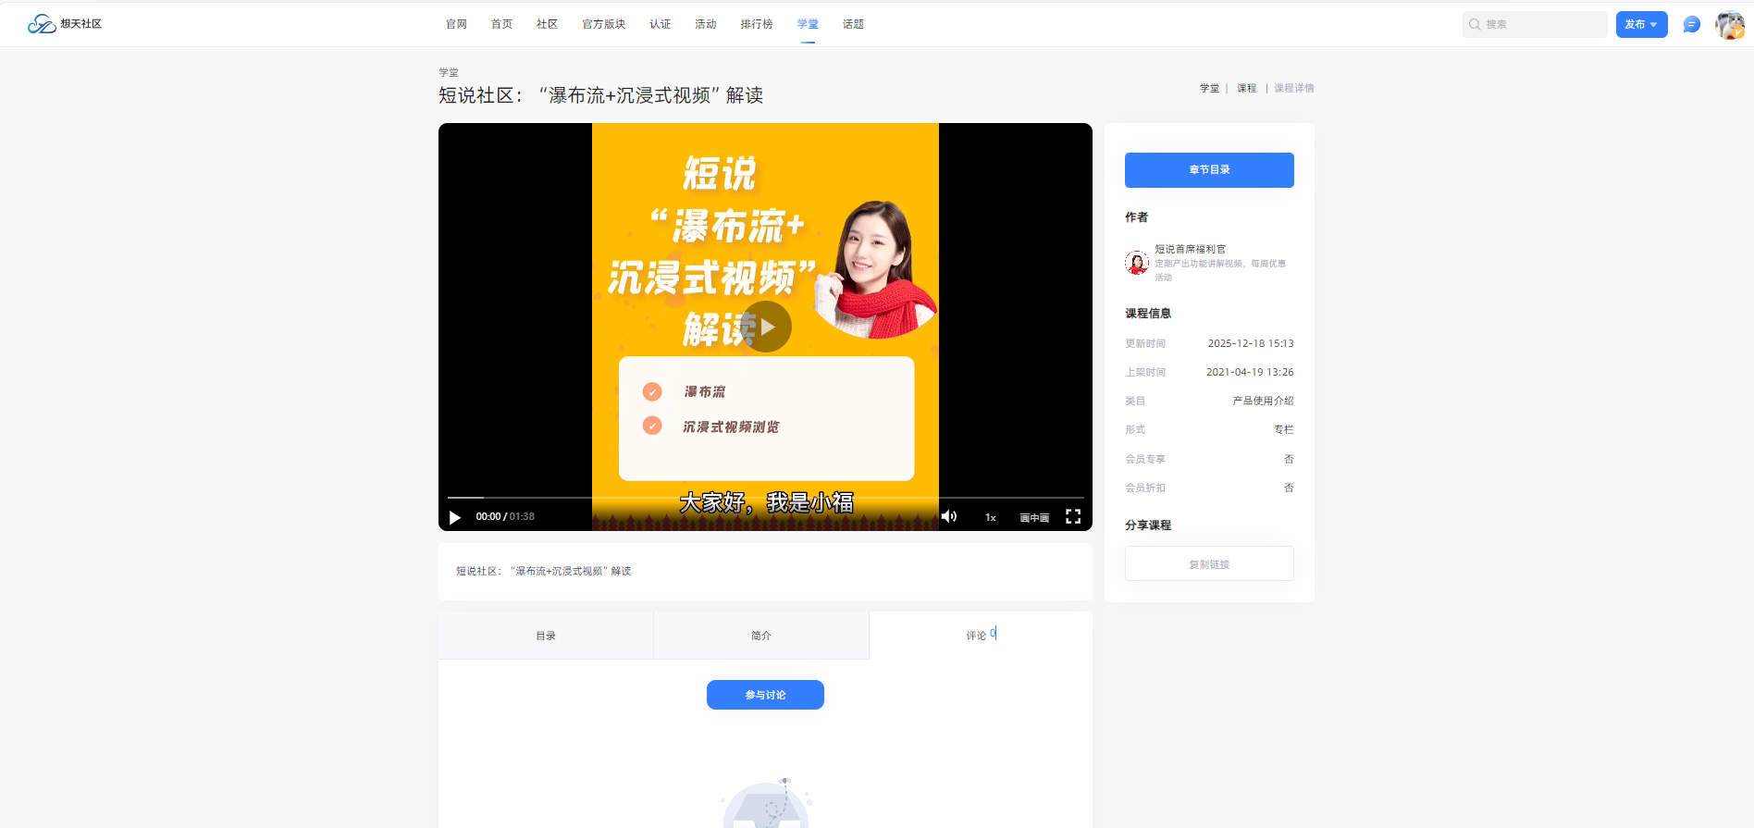This screenshot has height=828, width=1754.
Task: Click the 想天社区 cloud logo
Action: click(x=65, y=24)
